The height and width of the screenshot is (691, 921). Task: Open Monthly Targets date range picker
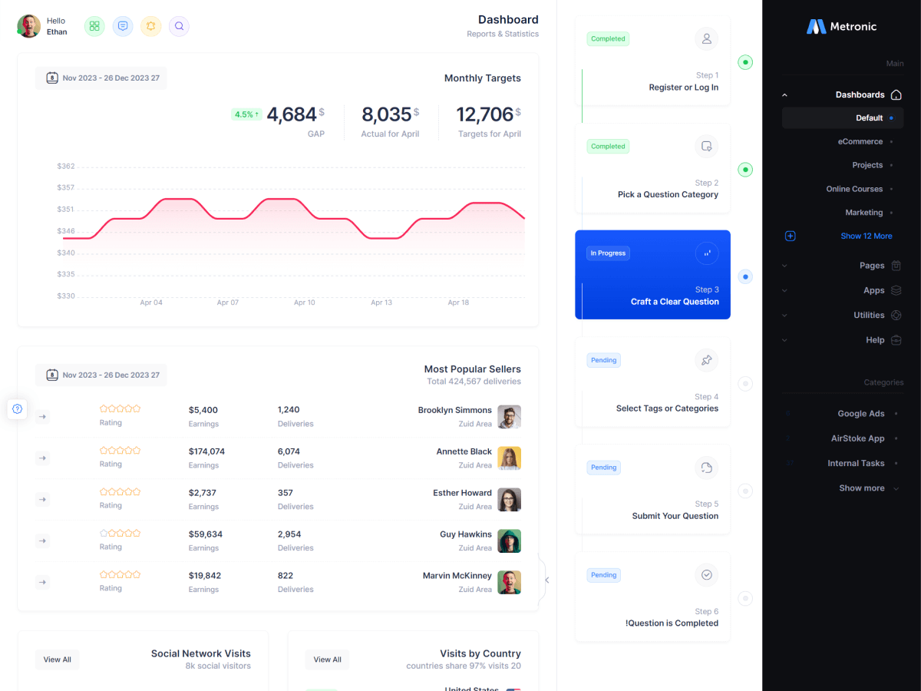101,78
